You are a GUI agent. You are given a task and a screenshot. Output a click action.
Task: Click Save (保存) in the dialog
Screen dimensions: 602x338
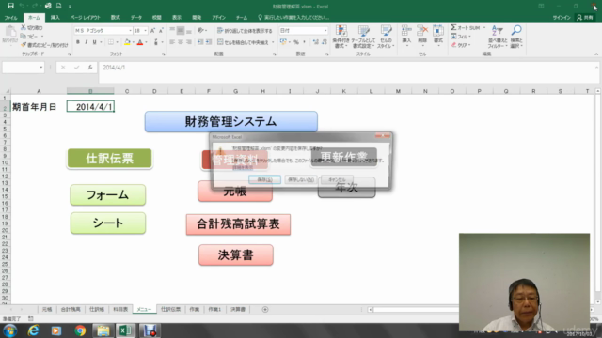click(x=264, y=179)
